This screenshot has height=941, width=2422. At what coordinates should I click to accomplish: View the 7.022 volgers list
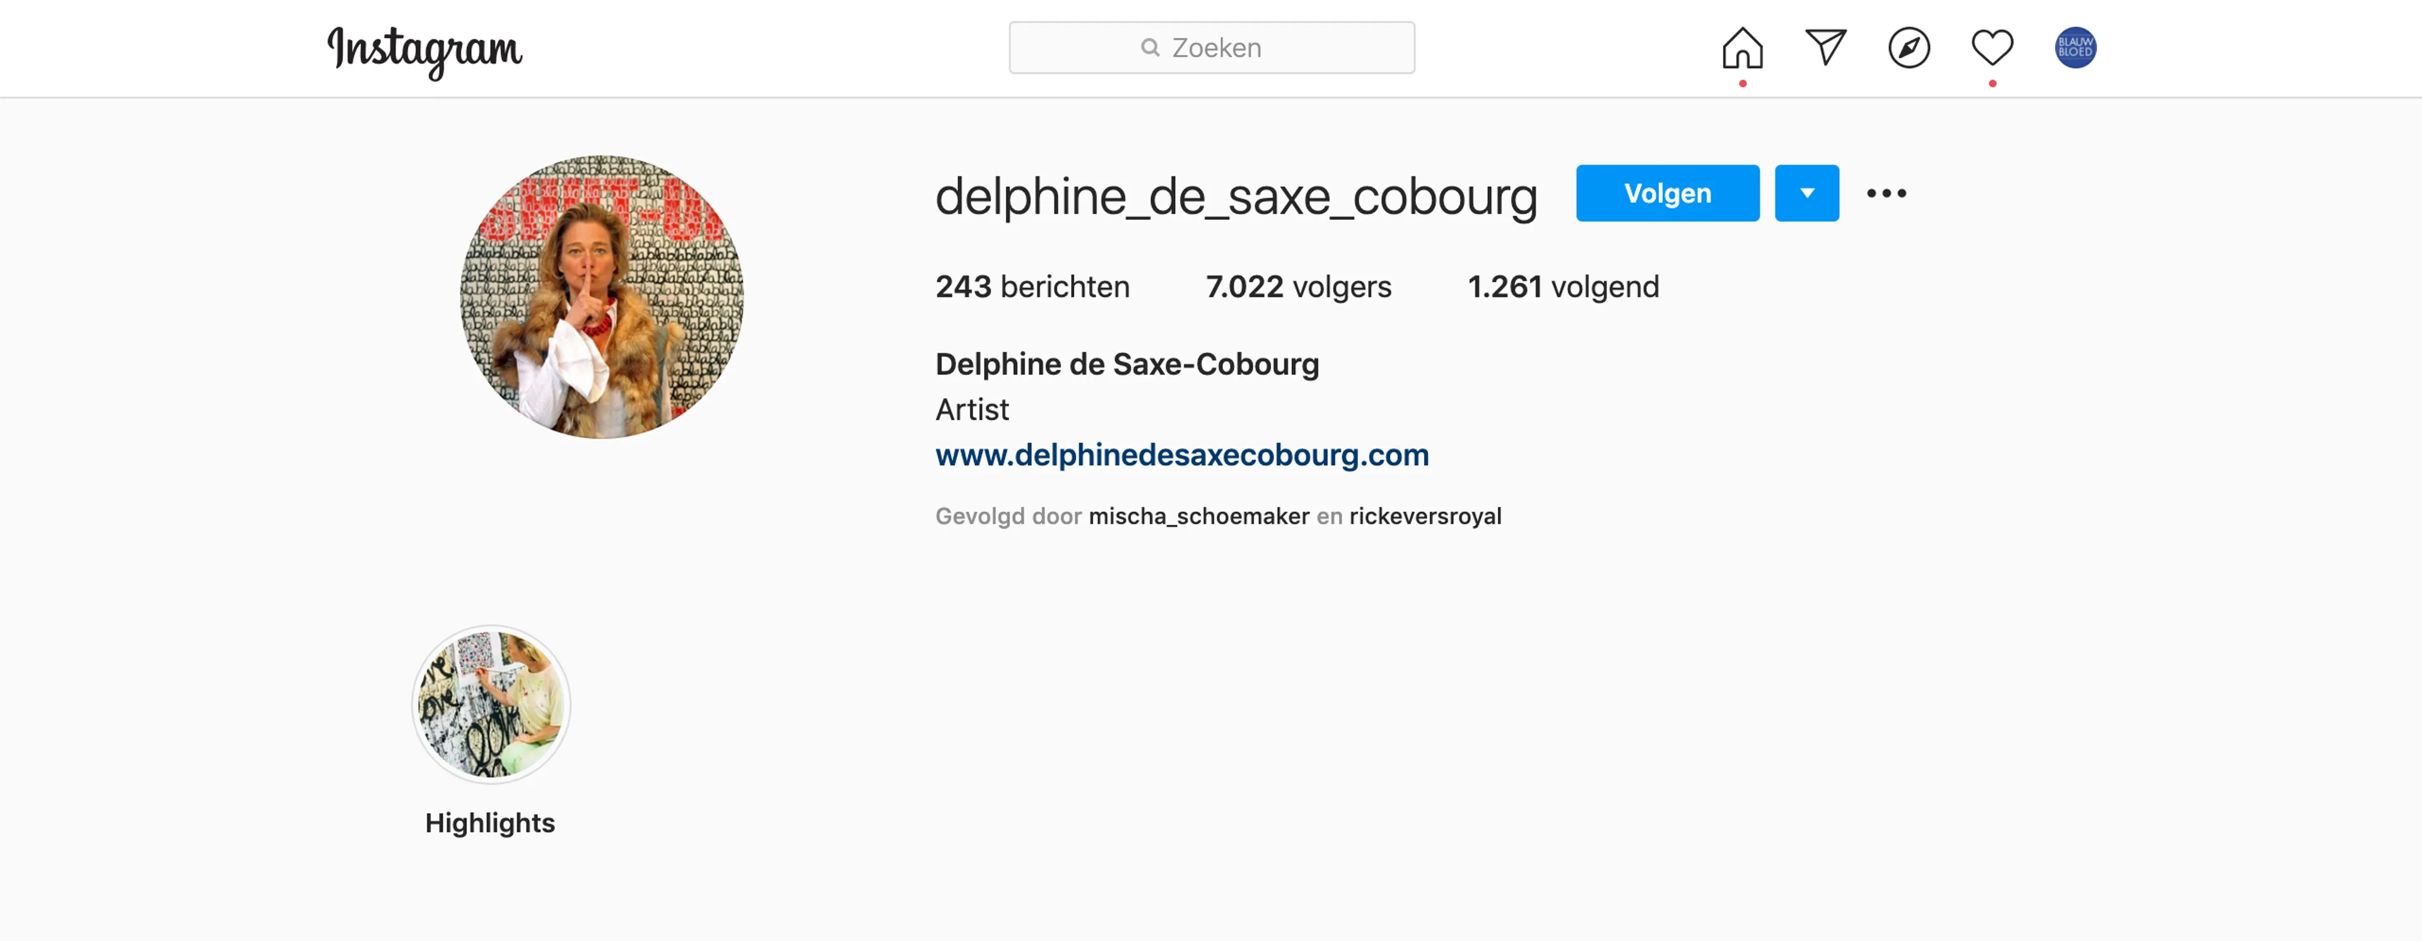(1299, 287)
